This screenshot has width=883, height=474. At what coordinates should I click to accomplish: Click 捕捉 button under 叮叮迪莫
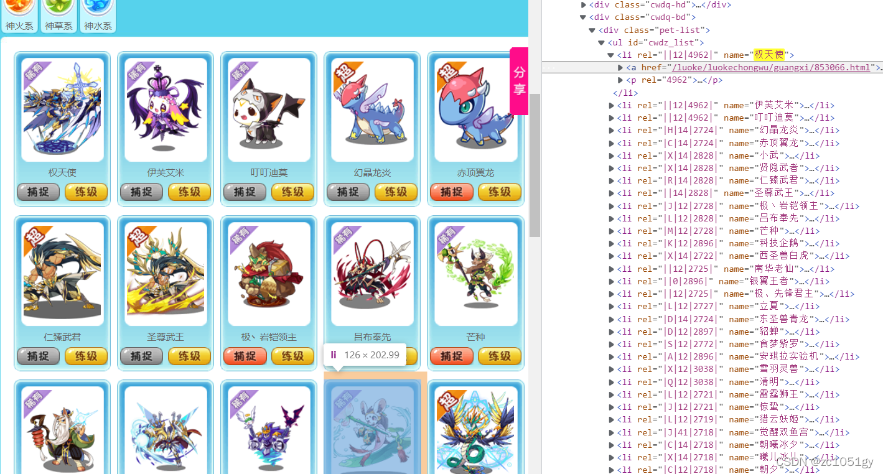pos(245,192)
